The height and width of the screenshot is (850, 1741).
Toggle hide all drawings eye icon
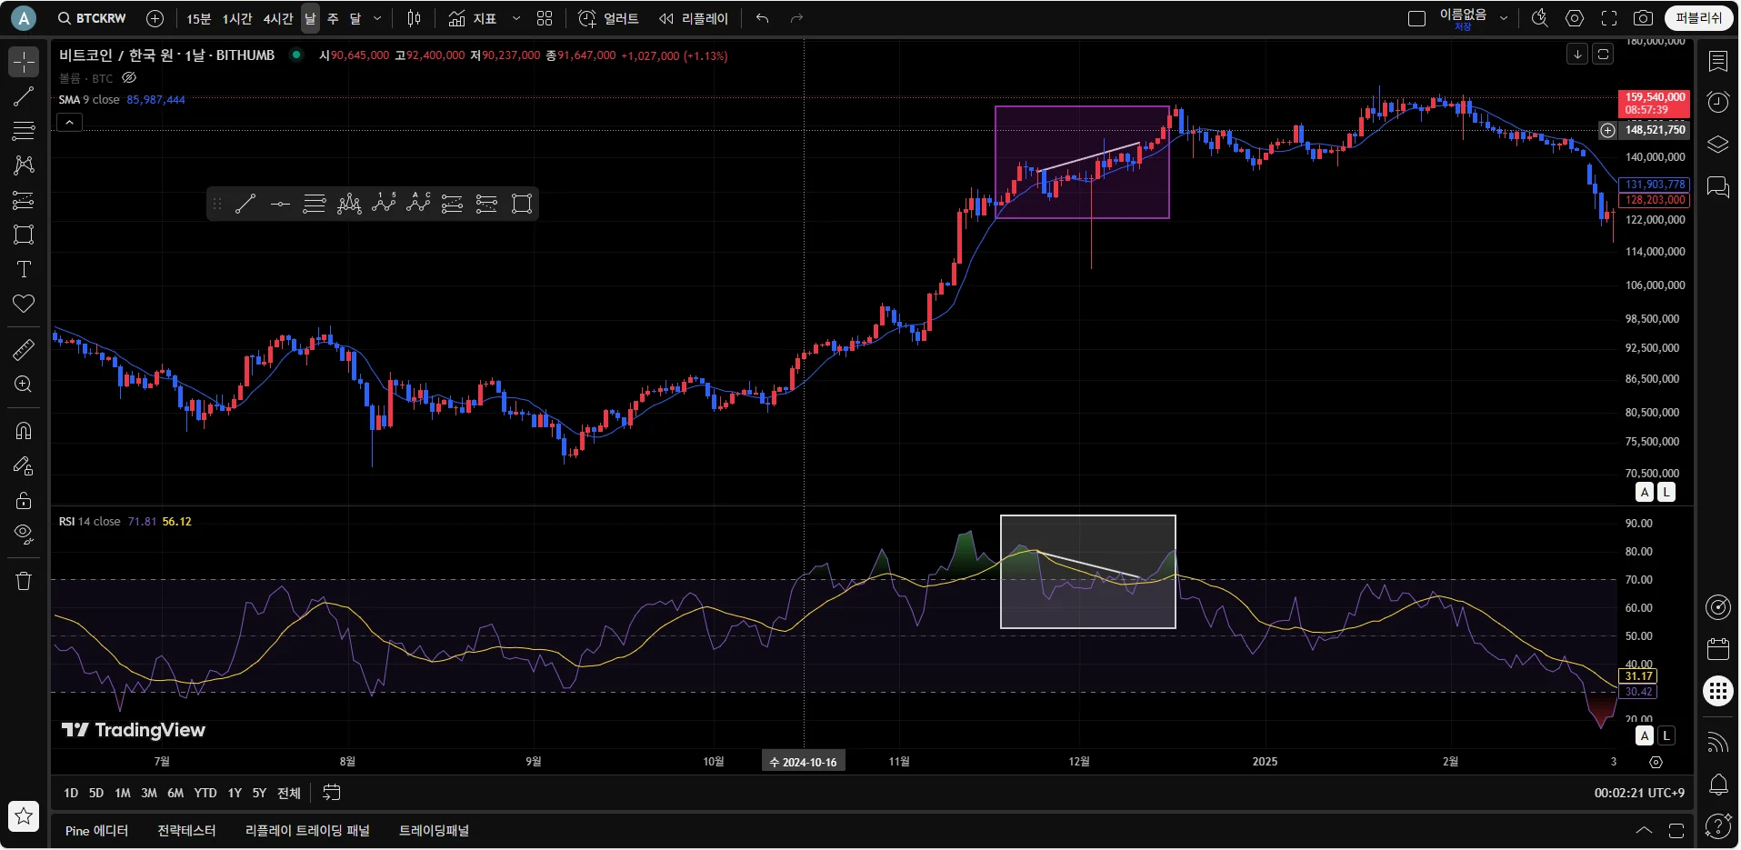coord(24,535)
